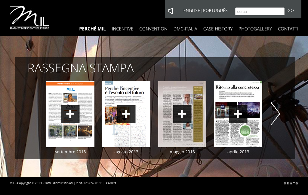Click the speaker audio icon in the header
The height and width of the screenshot is (195, 308).
point(171,10)
